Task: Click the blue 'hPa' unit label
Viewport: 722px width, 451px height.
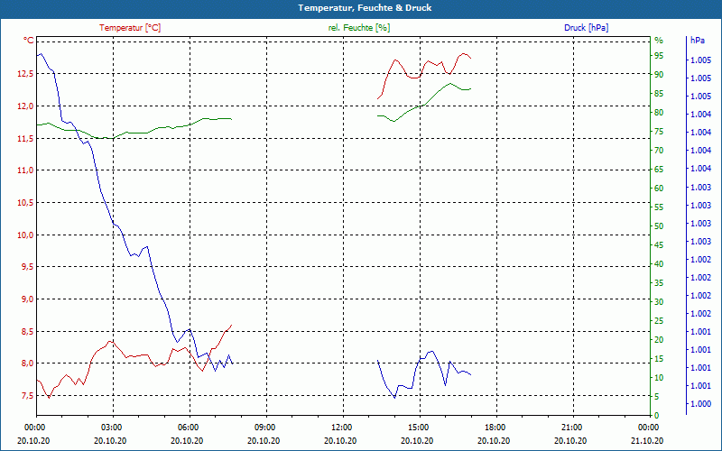Action: click(697, 41)
